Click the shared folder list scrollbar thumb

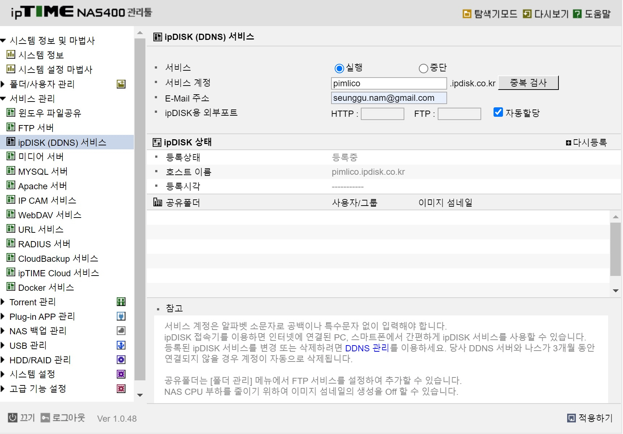click(615, 249)
